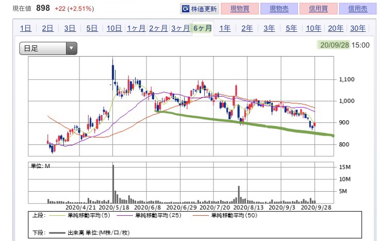Click the 現物売 button
This screenshot has height=241, width=380.
(x=279, y=9)
